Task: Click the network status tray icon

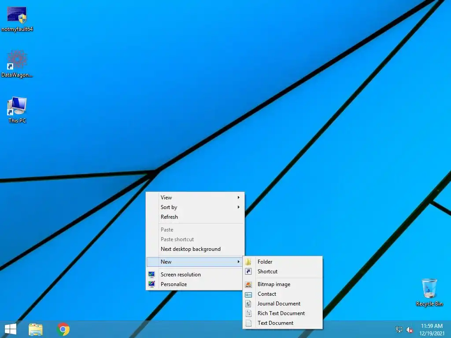Action: pyautogui.click(x=399, y=329)
